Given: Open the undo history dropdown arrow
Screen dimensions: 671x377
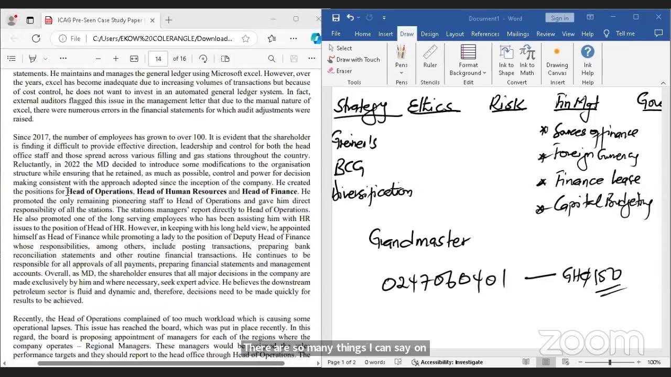Looking at the screenshot, I should click(358, 18).
